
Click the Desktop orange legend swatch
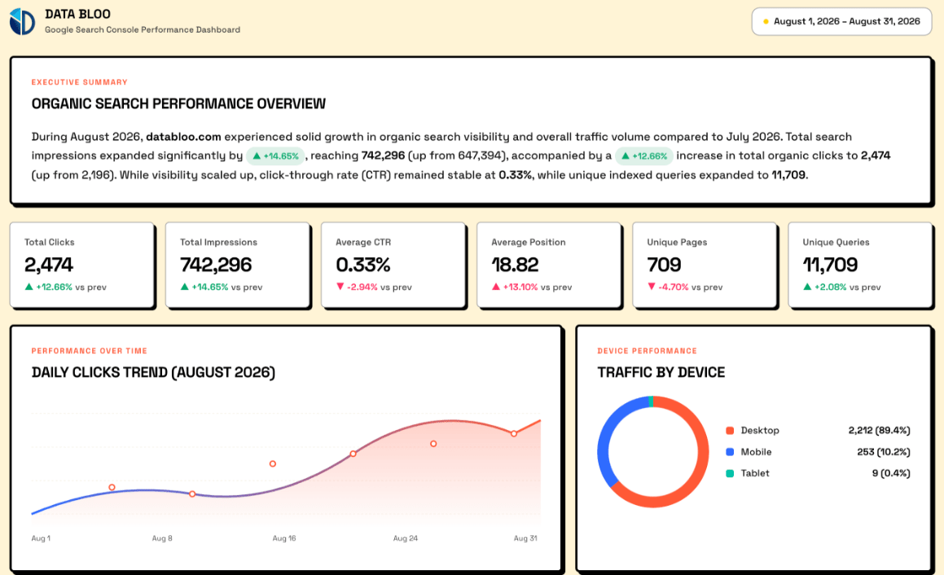[730, 431]
